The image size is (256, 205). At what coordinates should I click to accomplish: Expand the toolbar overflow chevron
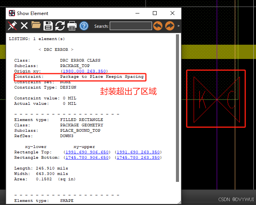tap(179, 26)
